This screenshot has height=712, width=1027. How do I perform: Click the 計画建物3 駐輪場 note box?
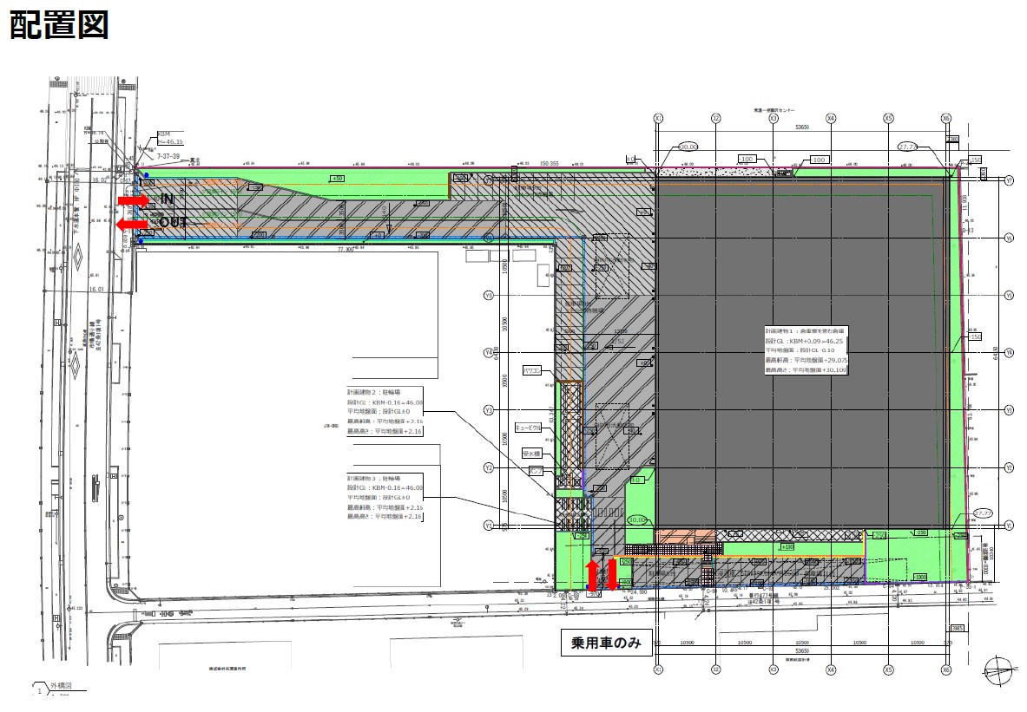[385, 497]
